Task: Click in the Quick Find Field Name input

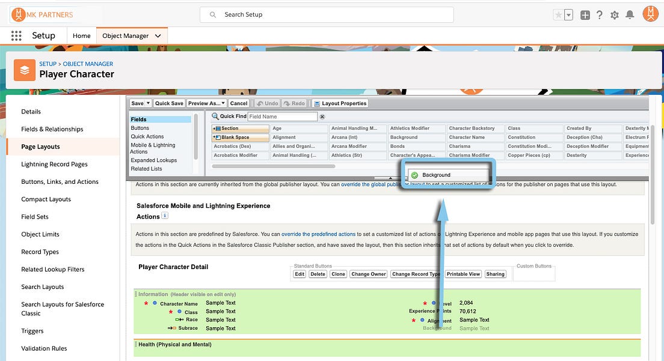Action: pyautogui.click(x=283, y=117)
